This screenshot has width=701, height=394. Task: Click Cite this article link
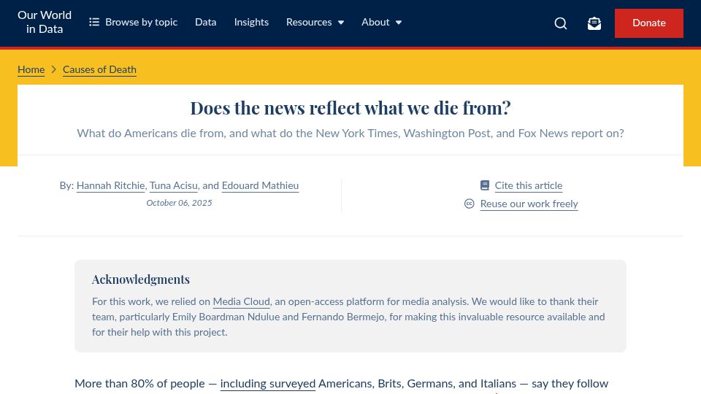pos(529,185)
